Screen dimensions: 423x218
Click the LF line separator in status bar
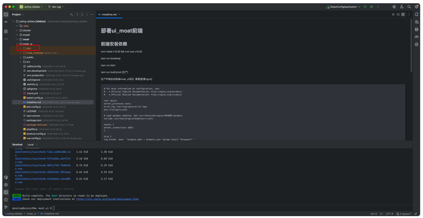(x=381, y=214)
